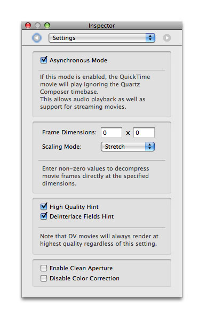Click the Frame Dimensions label
This screenshot has height=323, width=207.
coord(69,132)
